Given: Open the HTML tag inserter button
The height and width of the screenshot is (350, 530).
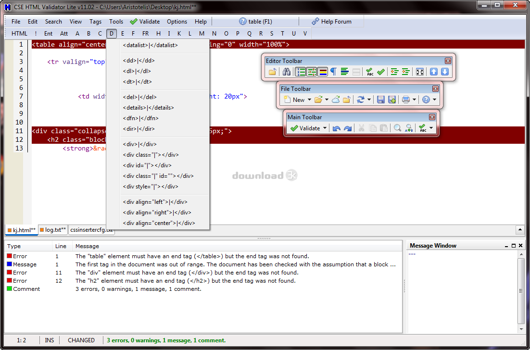Looking at the screenshot, I should [19, 34].
